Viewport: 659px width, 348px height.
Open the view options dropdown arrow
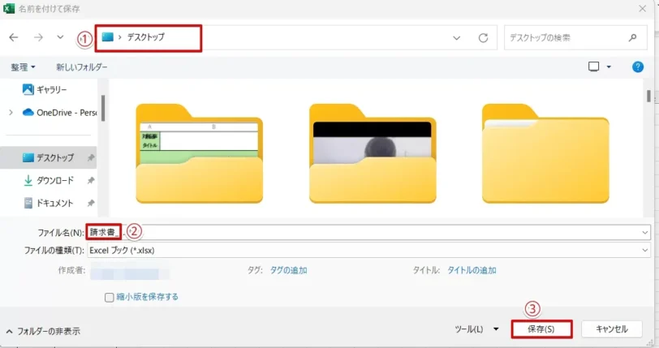[x=609, y=67]
